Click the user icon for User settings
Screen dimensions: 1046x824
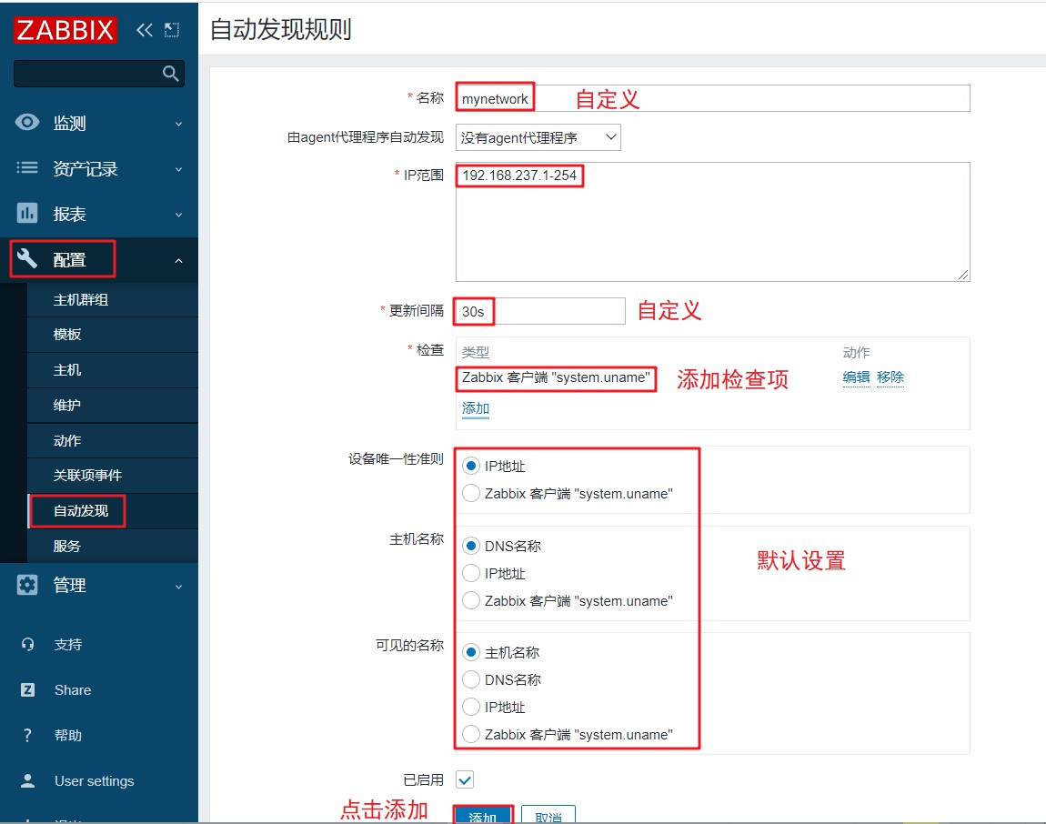pyautogui.click(x=27, y=780)
